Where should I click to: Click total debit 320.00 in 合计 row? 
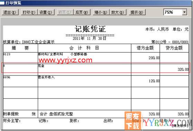(154, 114)
